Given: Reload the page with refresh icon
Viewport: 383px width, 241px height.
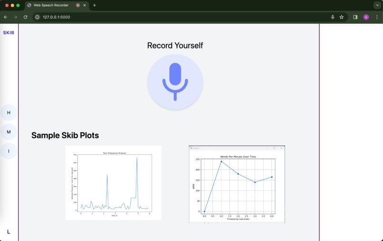Looking at the screenshot, I should point(25,17).
